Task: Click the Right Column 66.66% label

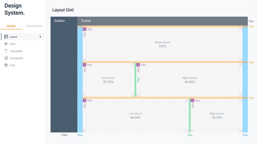Action: 190,80
